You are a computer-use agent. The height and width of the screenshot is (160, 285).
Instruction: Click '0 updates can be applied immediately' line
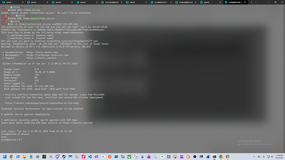tap(26, 115)
